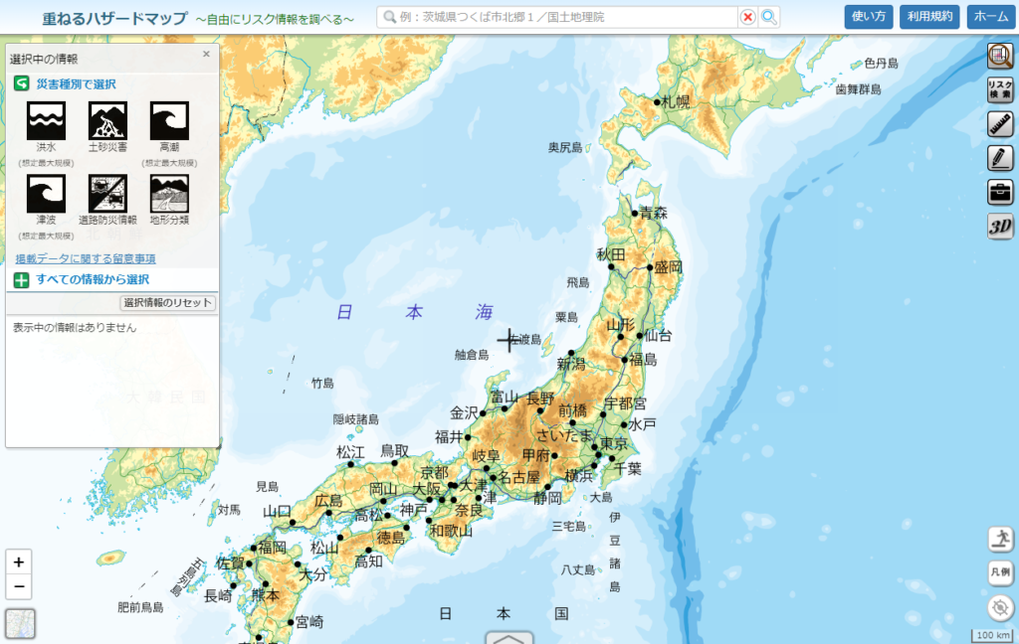Click the address search input field

559,17
